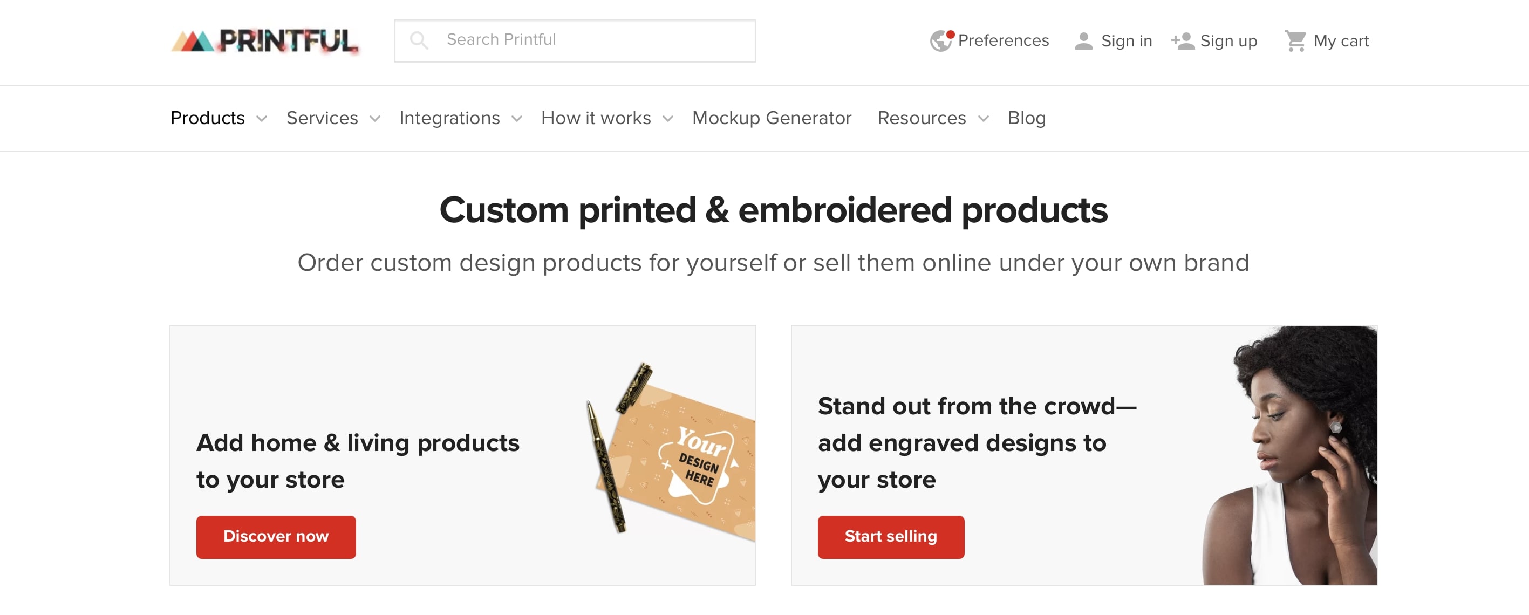
Task: Expand the Products dropdown chevron
Action: [x=262, y=119]
